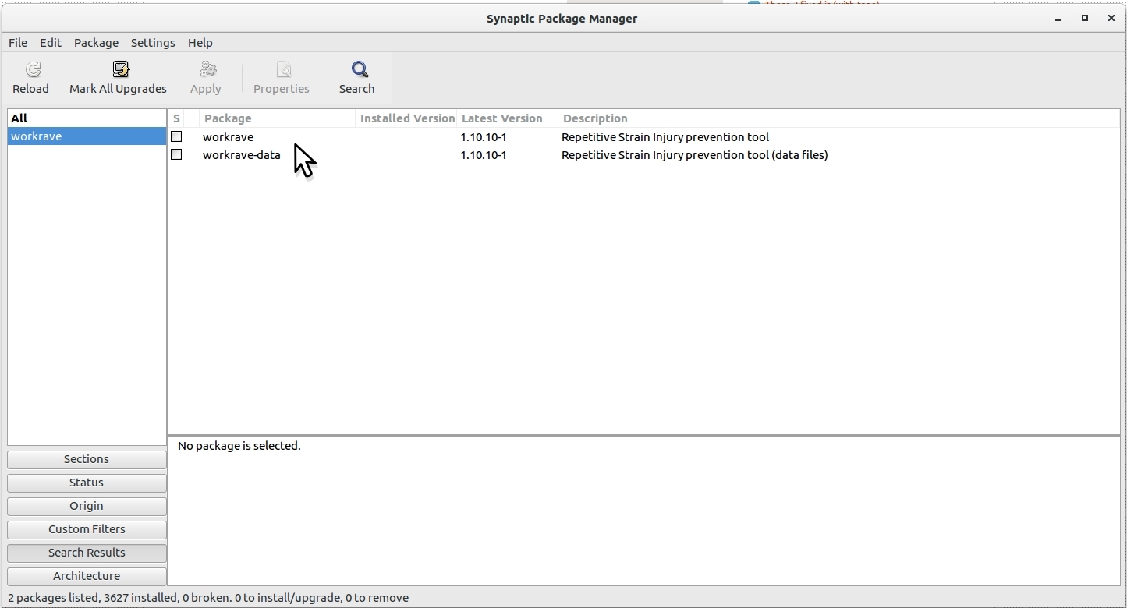Open the Custom Filters view
Image resolution: width=1127 pixels, height=608 pixels.
pyautogui.click(x=87, y=529)
